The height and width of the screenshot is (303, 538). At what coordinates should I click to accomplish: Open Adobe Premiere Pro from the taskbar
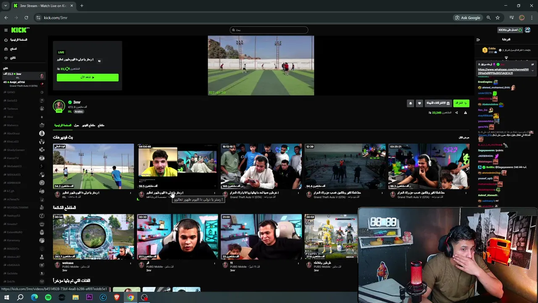(89, 298)
